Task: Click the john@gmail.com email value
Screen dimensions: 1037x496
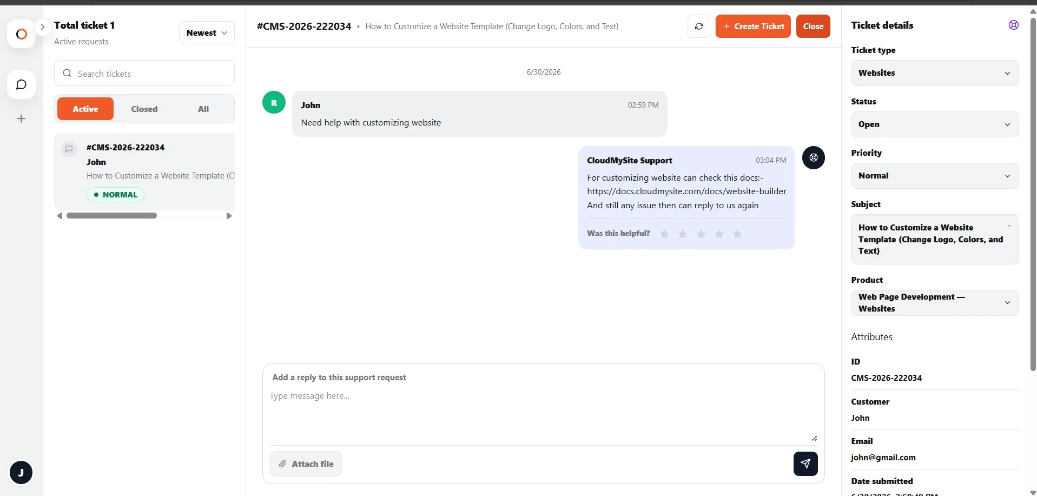Action: point(883,458)
